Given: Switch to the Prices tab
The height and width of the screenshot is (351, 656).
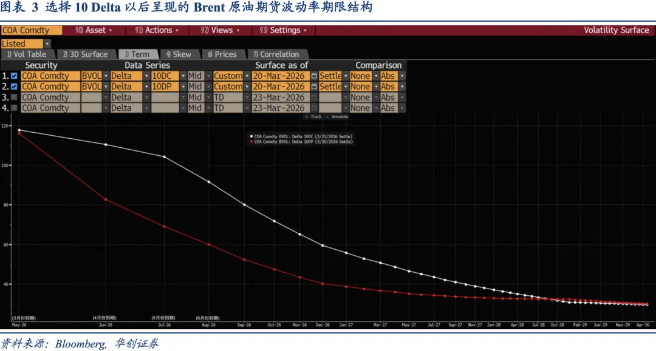Looking at the screenshot, I should [x=222, y=55].
